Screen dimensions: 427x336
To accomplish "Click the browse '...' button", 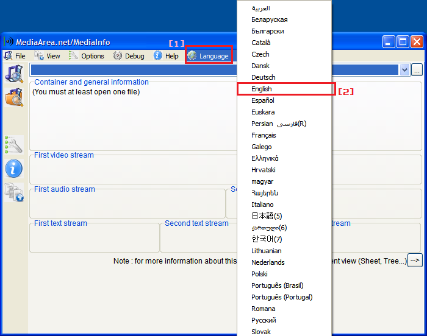I will coord(417,70).
